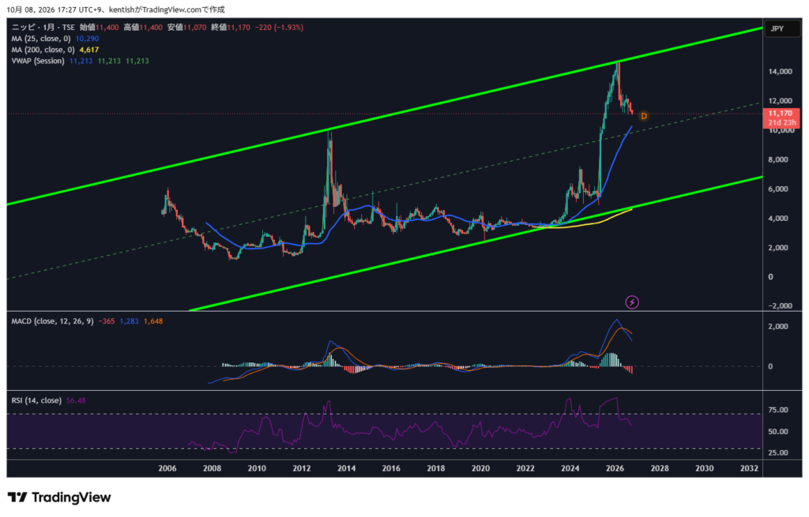
Task: Click the 2026 label on time axis
Action: click(615, 468)
